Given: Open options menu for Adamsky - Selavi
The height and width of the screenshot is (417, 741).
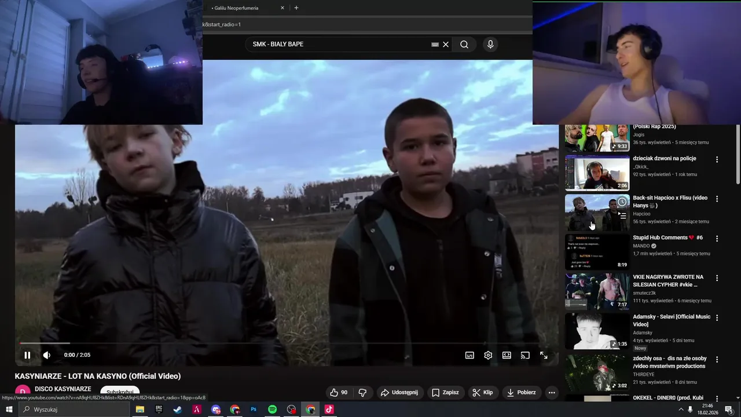Looking at the screenshot, I should [717, 318].
